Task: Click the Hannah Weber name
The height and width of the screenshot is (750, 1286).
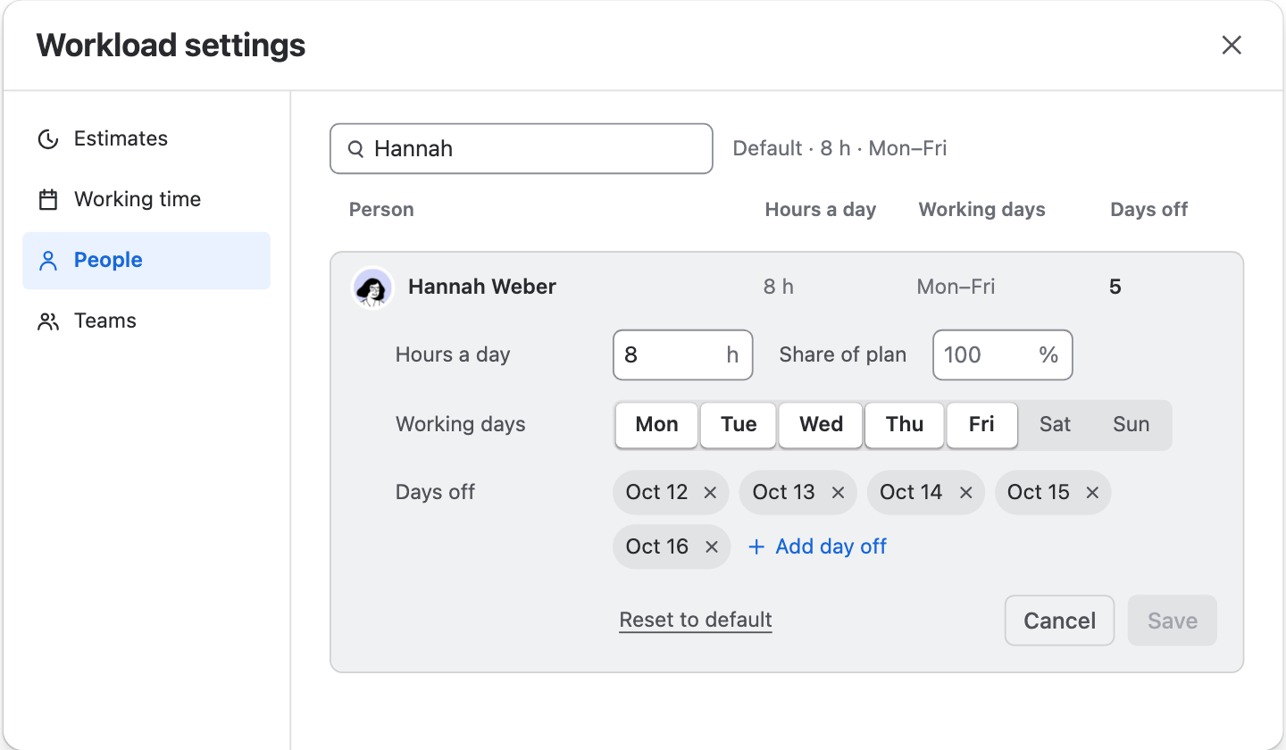Action: point(482,287)
